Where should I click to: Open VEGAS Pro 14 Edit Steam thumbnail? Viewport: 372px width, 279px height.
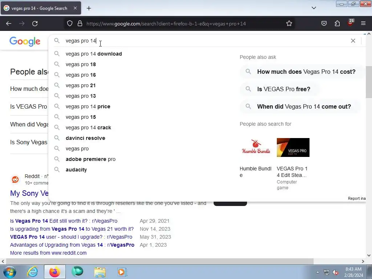coord(293,147)
